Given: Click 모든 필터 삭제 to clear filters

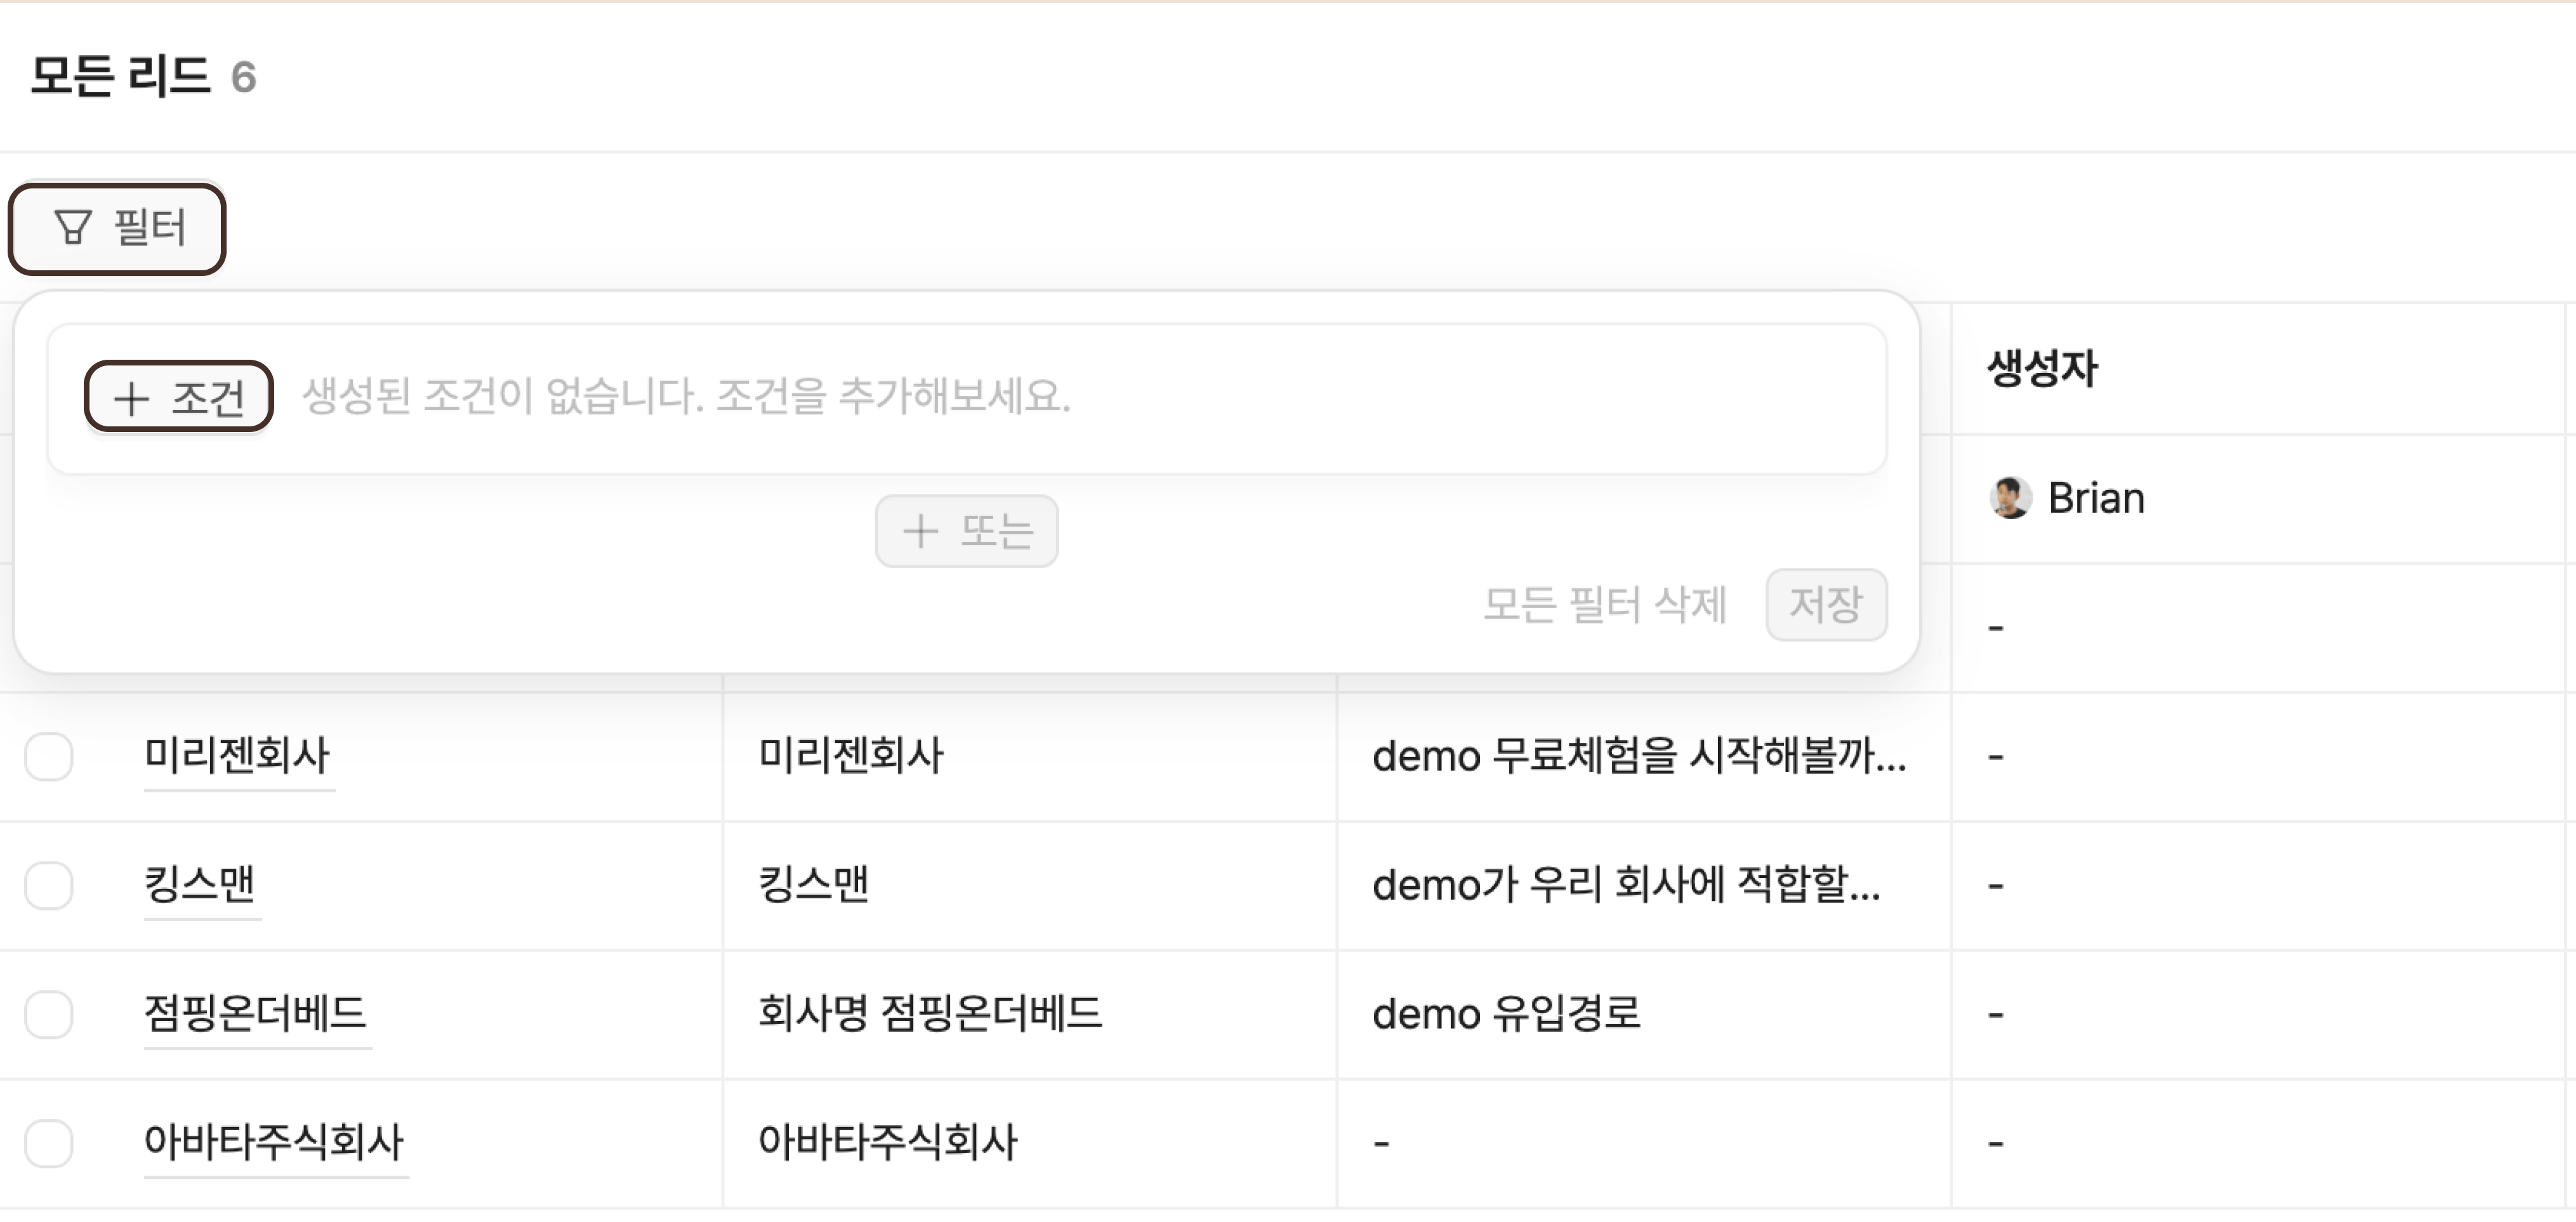Looking at the screenshot, I should (x=1604, y=605).
